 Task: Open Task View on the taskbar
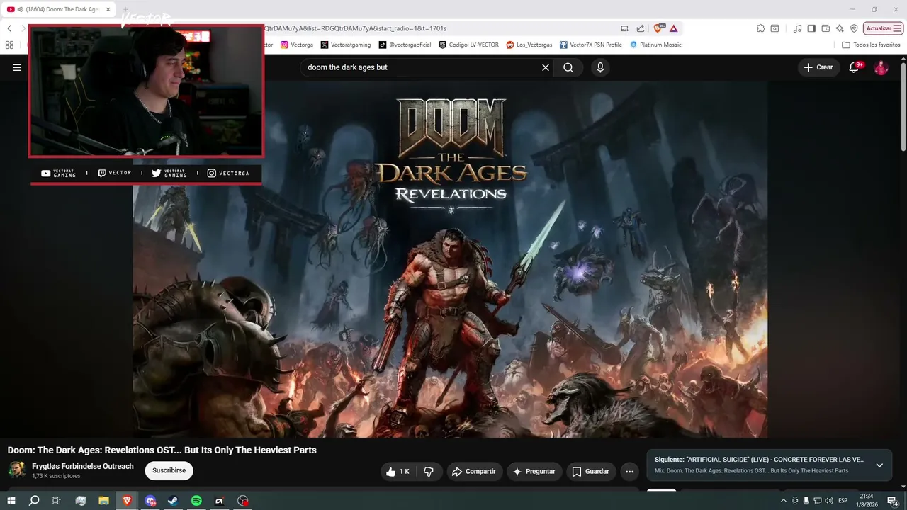(x=57, y=501)
